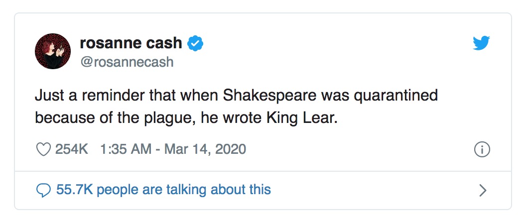Screen dimensions: 529x222
Task: Click the speech bubble reply icon
Action: [x=44, y=190]
